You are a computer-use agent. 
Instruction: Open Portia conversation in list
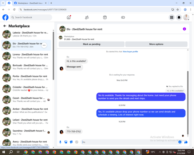click(x=26, y=78)
